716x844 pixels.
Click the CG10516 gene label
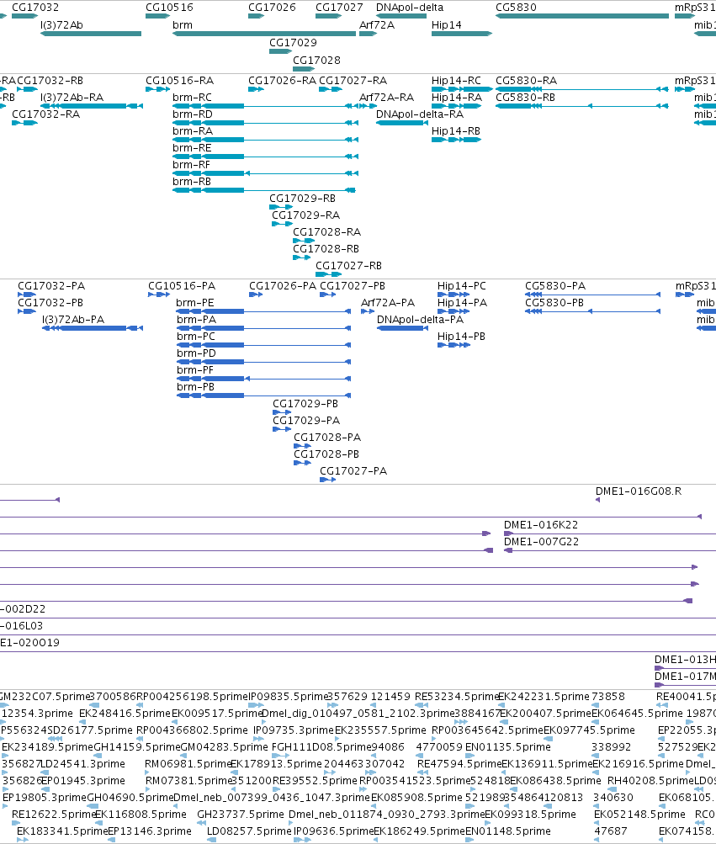[169, 8]
